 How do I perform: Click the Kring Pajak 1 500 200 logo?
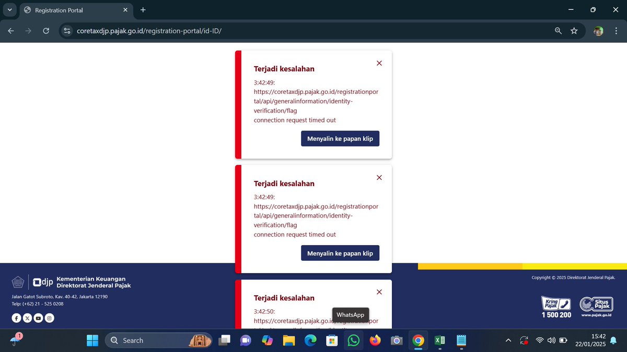coord(556,307)
